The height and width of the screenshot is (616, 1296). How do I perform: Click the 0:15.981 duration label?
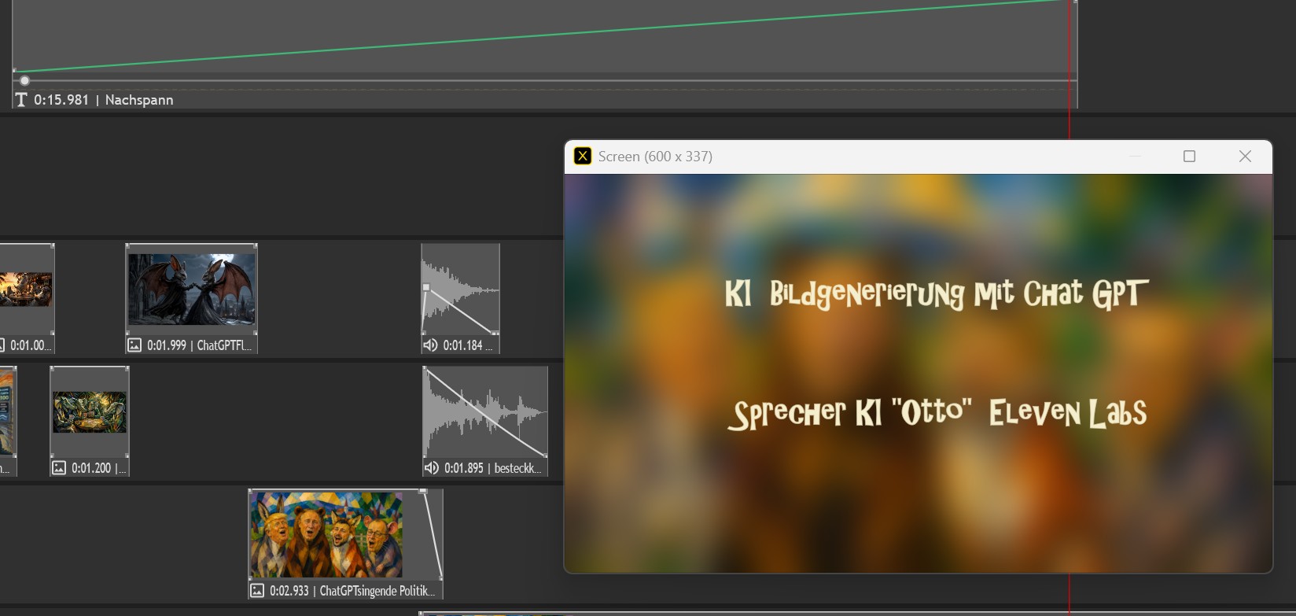click(x=61, y=100)
